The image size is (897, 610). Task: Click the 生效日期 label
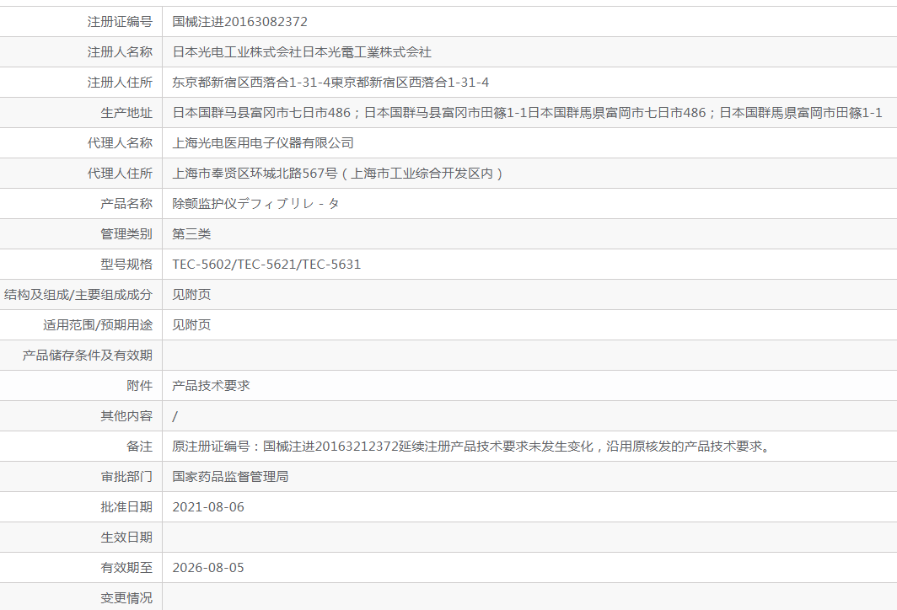coord(126,537)
